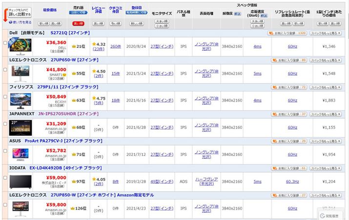Click the 4.32 star review rating

[x=98, y=44]
